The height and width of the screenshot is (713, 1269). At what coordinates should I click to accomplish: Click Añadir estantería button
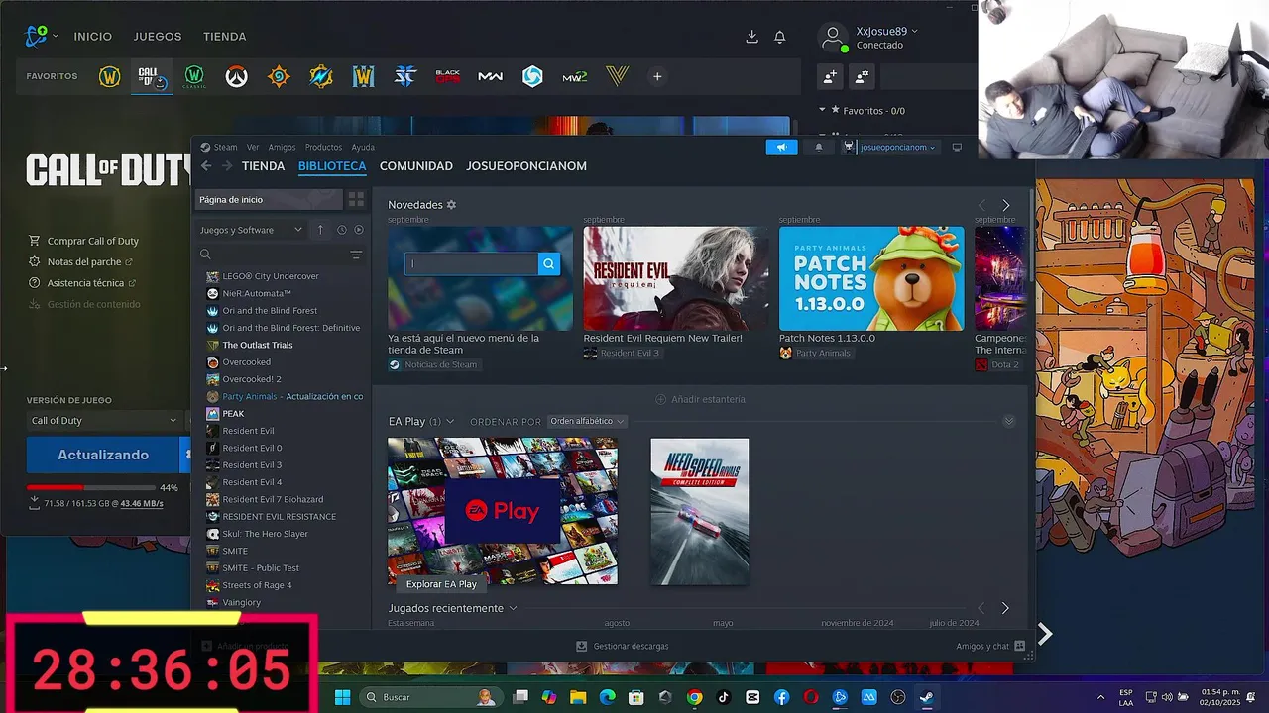[700, 399]
